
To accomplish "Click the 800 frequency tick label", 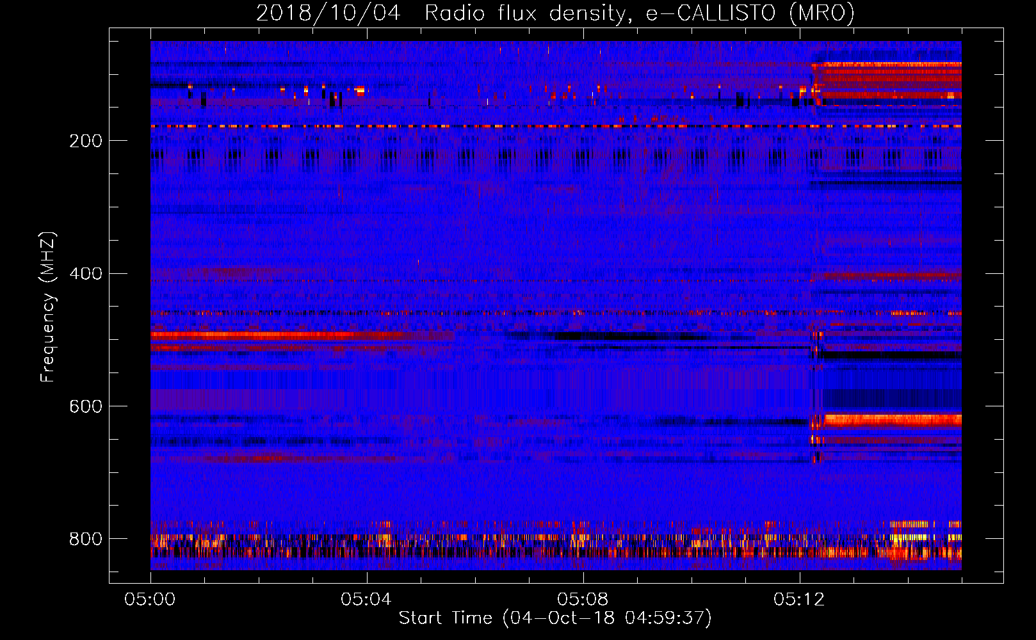I will coord(86,539).
